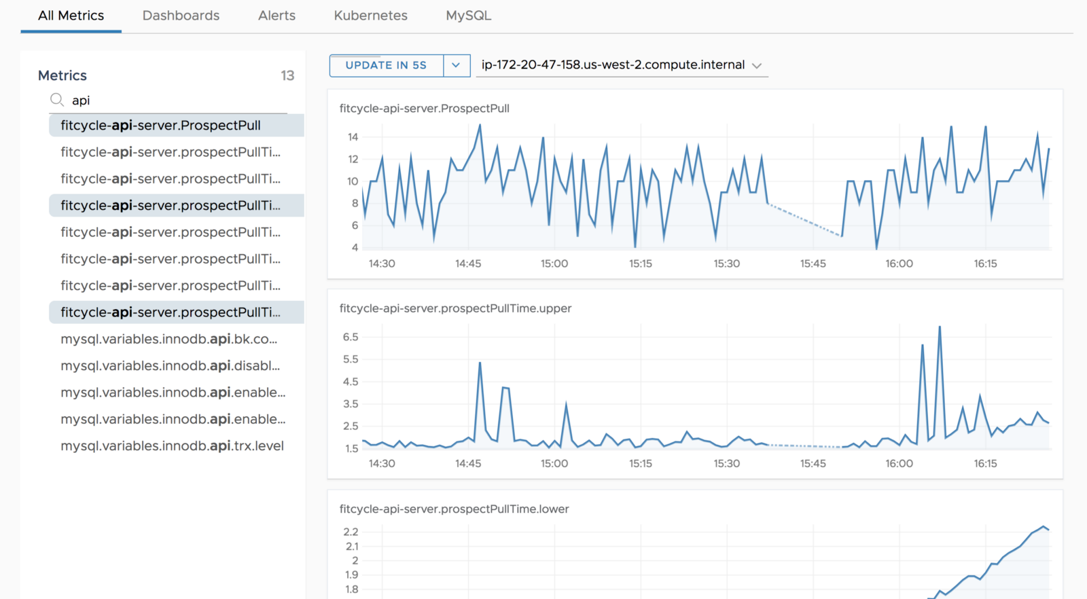Image resolution: width=1087 pixels, height=599 pixels.
Task: Click the ProspectPull chart title
Action: point(424,109)
